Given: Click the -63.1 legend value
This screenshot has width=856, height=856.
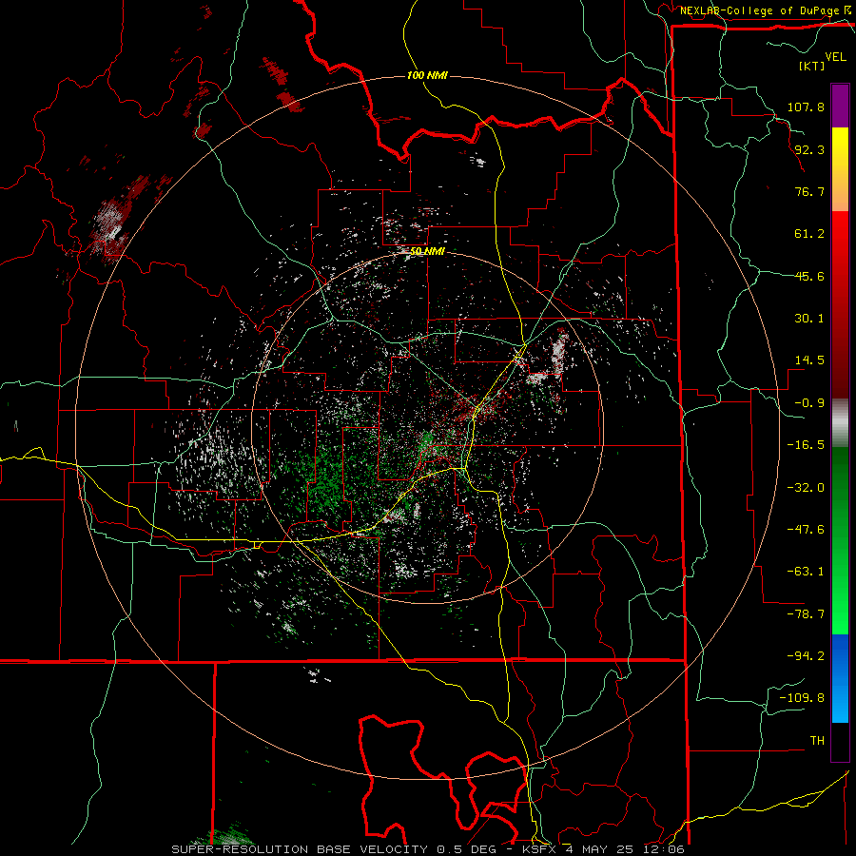Looking at the screenshot, I should pyautogui.click(x=806, y=572).
